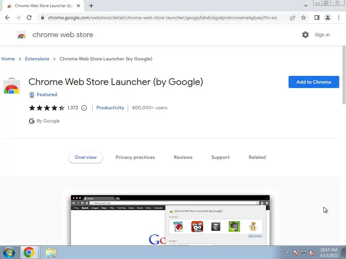
Task: Open the Chrome three-dot menu
Action: (339, 18)
